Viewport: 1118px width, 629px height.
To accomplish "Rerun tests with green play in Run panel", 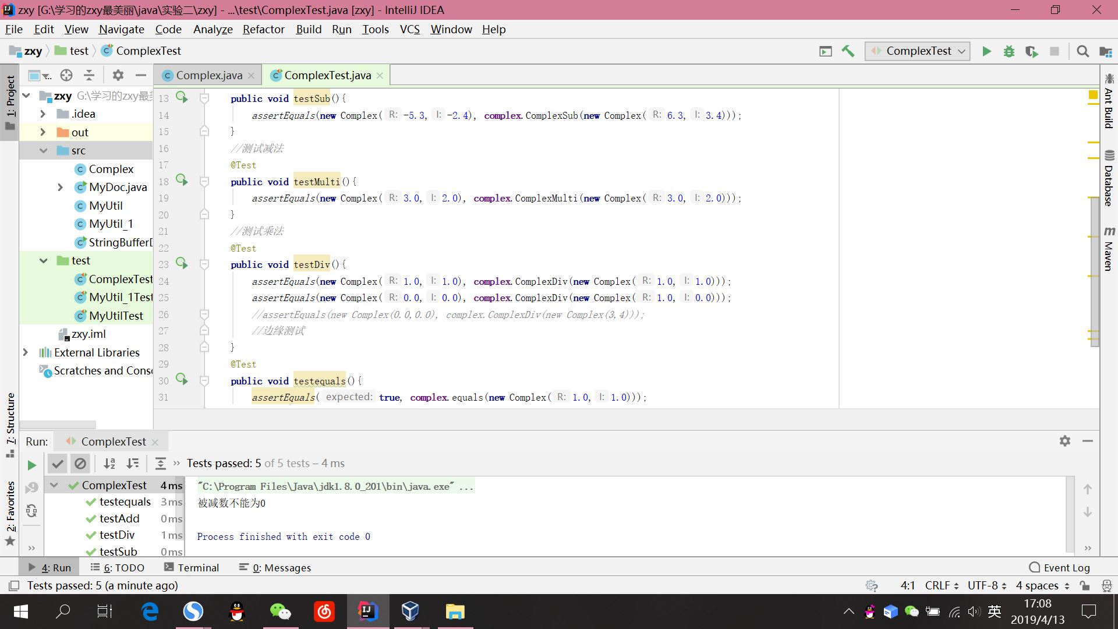I will [31, 465].
